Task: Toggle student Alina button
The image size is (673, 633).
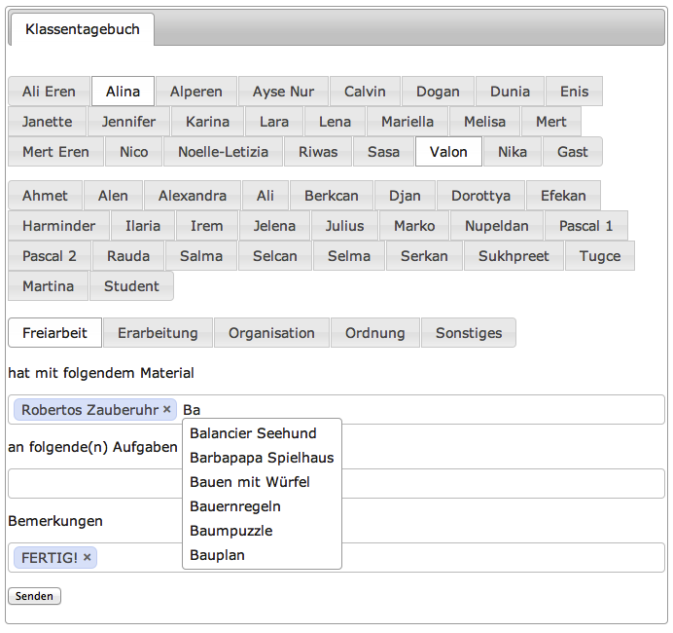Action: pyautogui.click(x=123, y=92)
